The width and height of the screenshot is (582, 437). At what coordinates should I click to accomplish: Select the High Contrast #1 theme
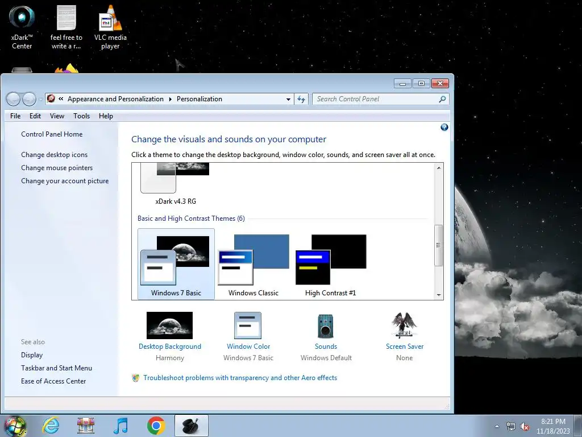(330, 264)
